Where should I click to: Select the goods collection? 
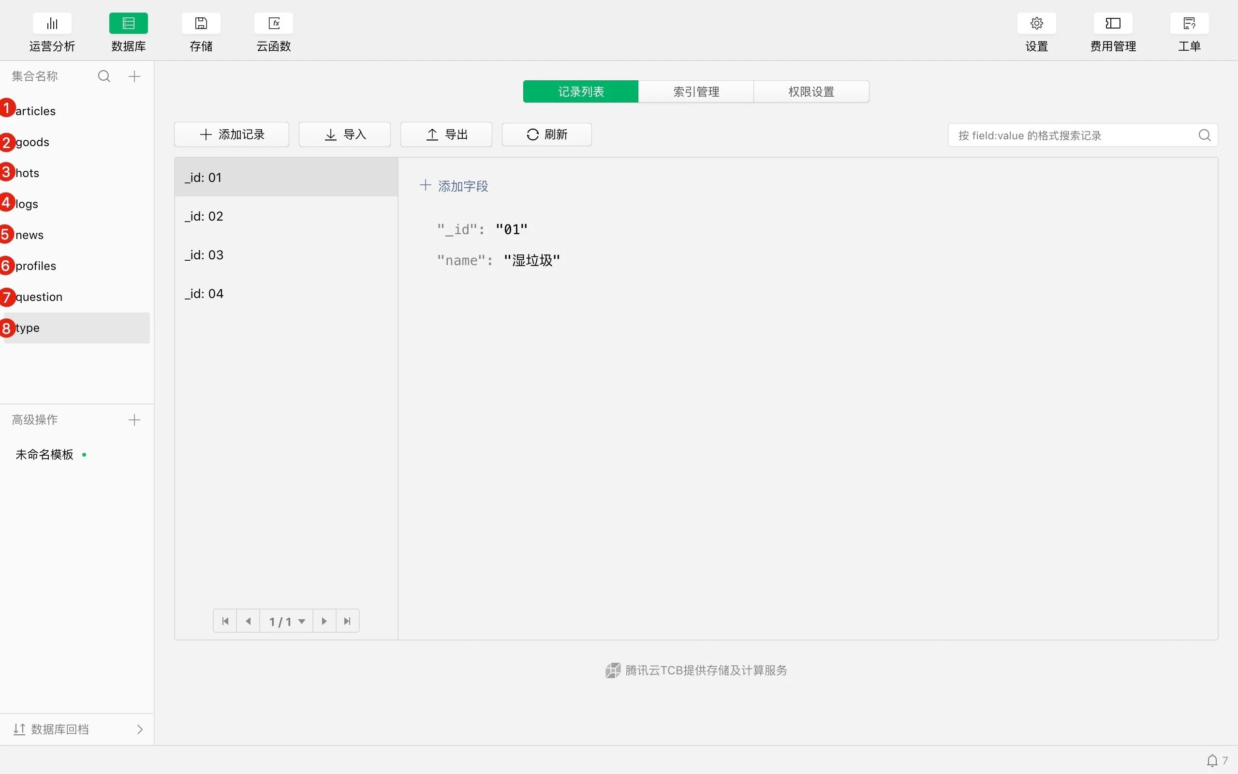[33, 142]
